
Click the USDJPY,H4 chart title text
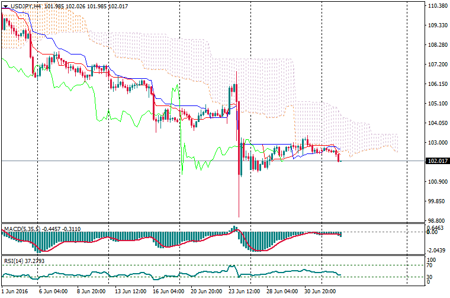25,7
